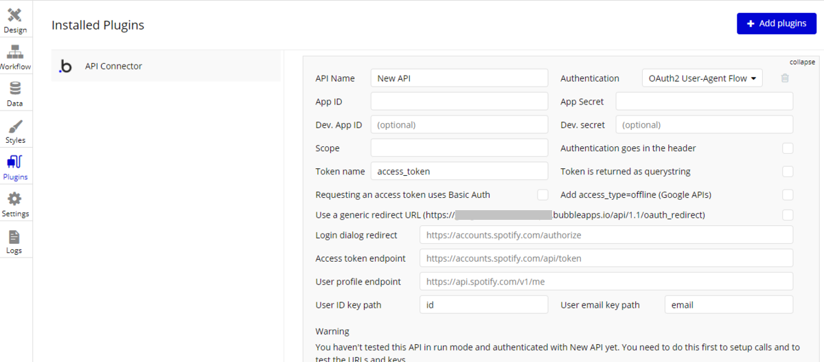Viewport: 824px width, 362px height.
Task: Collapse the API configuration panel
Action: click(802, 62)
